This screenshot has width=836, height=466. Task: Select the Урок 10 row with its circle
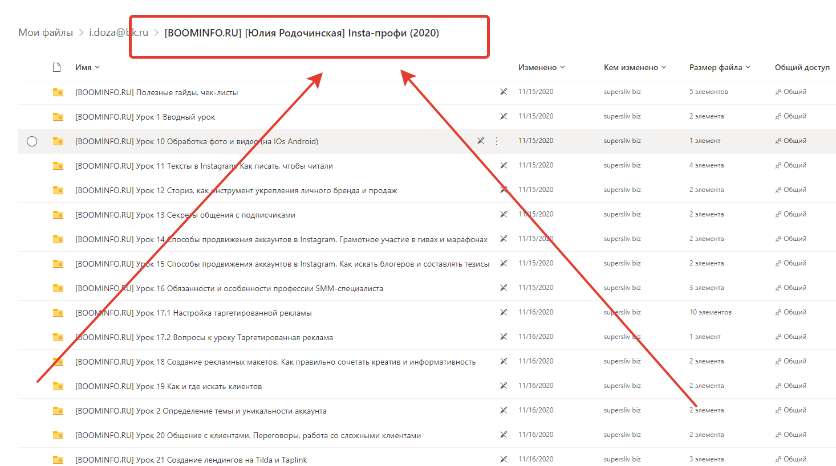(32, 141)
